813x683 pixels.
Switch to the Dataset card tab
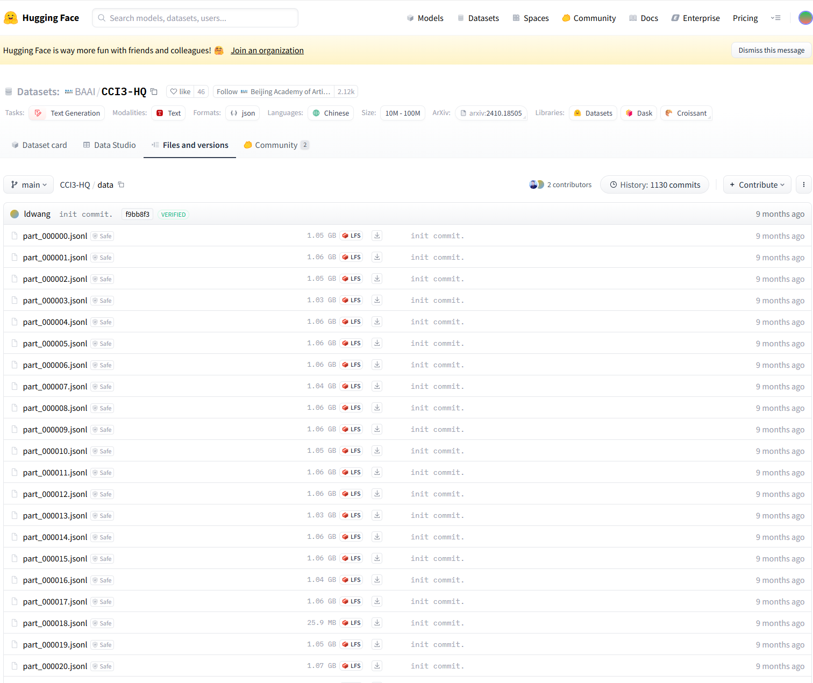(x=39, y=145)
